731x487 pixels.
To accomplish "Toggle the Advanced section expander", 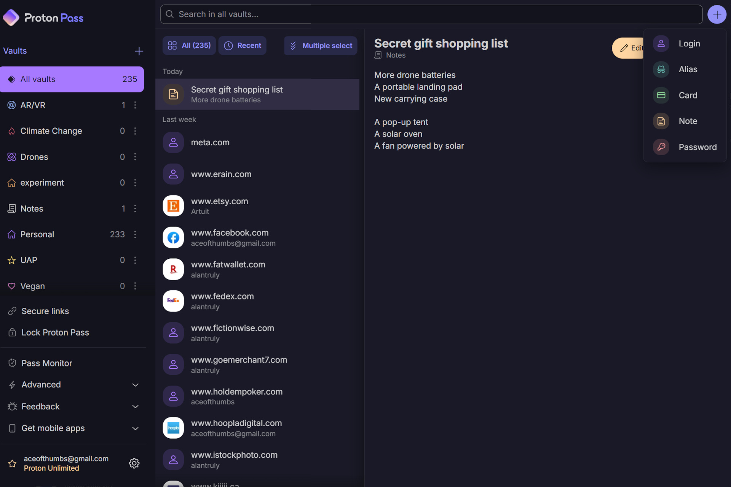I will (x=135, y=384).
